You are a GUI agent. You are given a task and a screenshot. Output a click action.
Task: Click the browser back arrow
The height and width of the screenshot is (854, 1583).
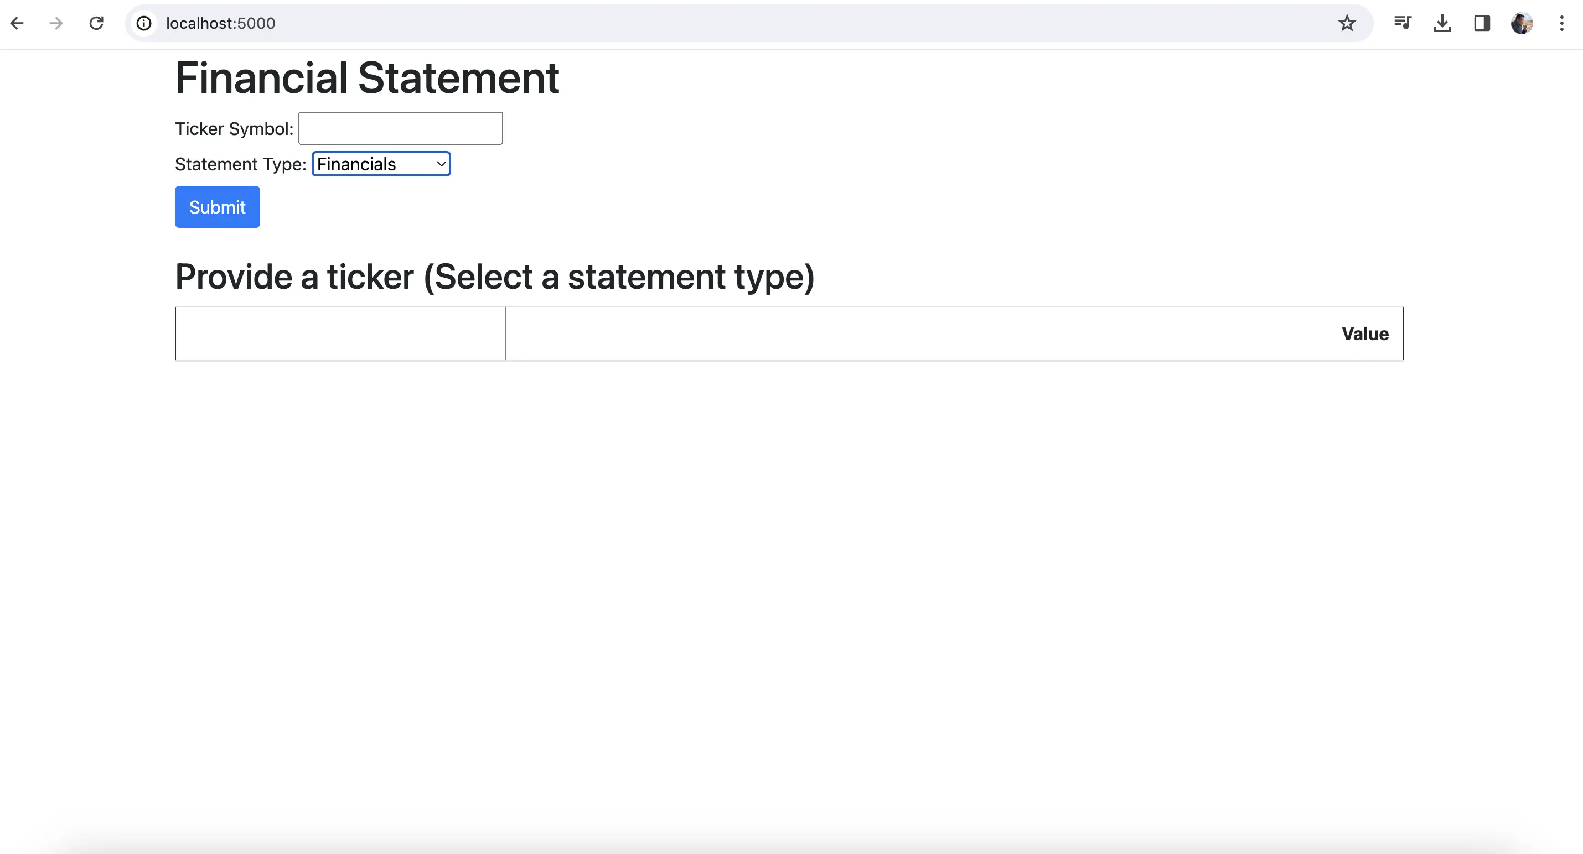click(x=17, y=23)
